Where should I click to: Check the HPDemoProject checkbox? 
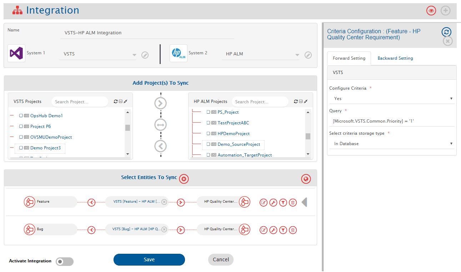point(209,133)
